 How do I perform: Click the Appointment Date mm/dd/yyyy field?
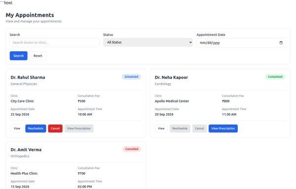pos(241,43)
